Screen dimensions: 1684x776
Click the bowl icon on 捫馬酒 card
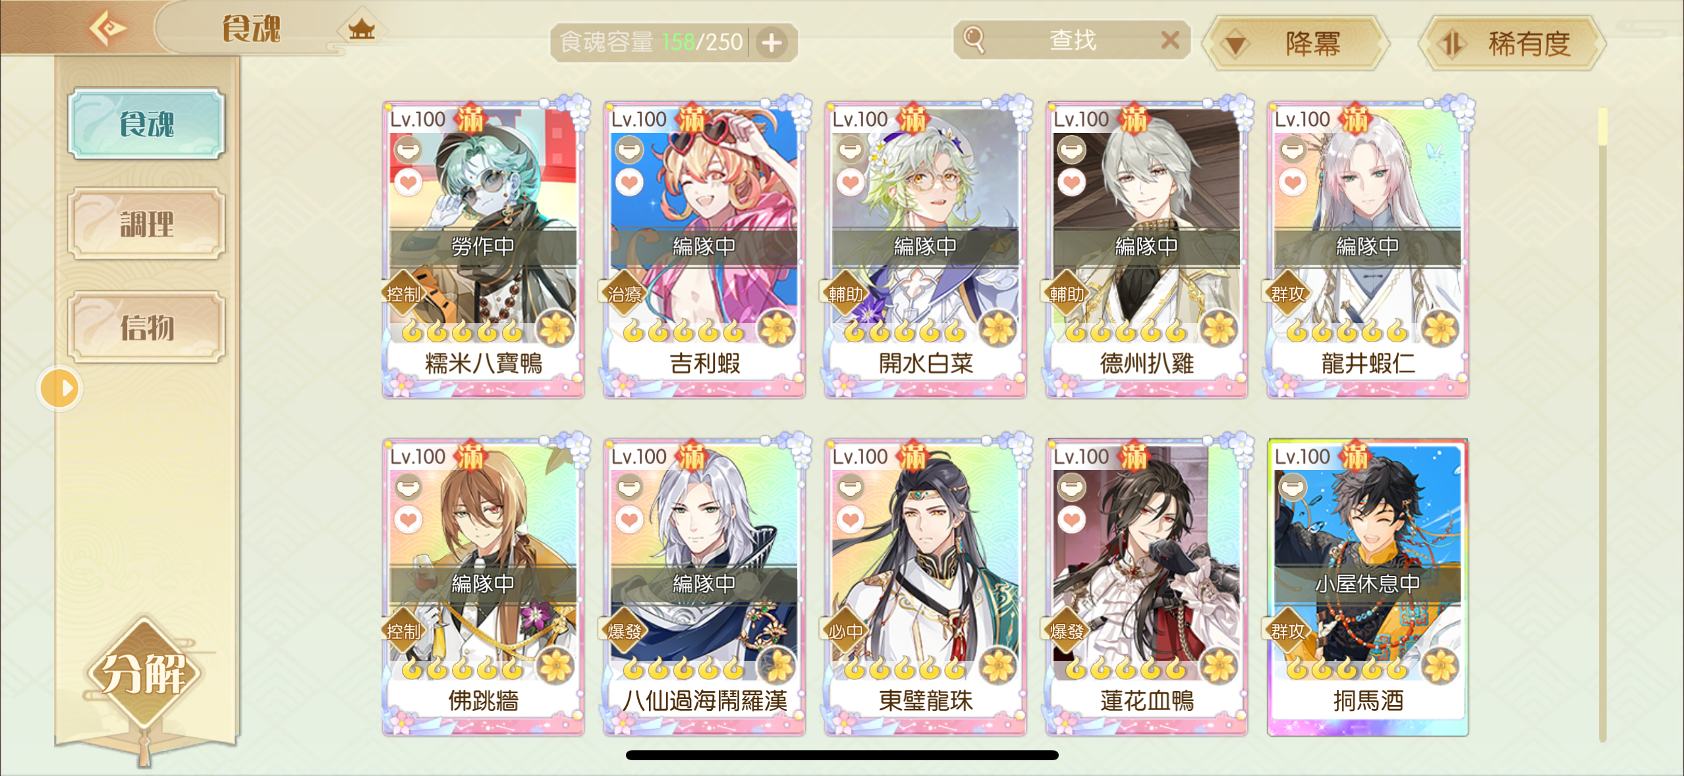[x=1293, y=488]
